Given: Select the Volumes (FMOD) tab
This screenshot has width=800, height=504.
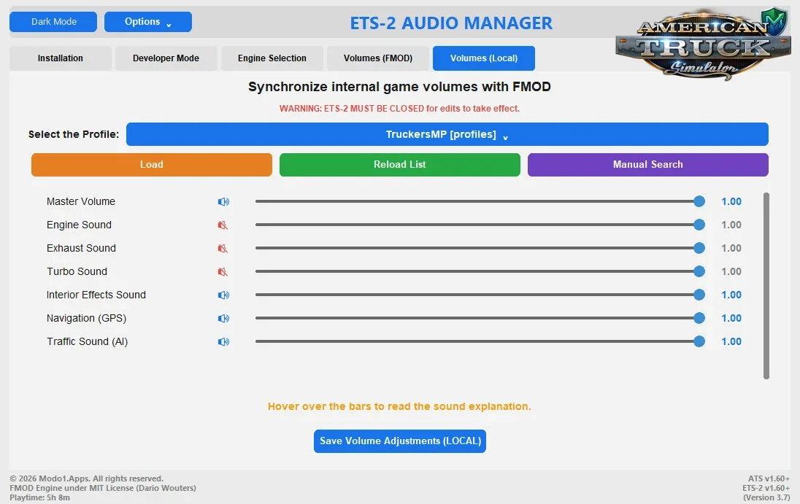Looking at the screenshot, I should click(x=378, y=58).
